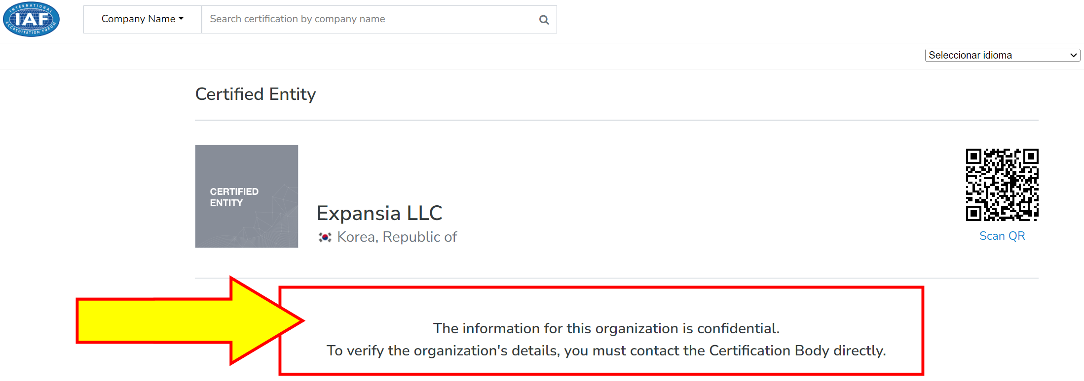
Task: Click the caret beside Company Name
Action: 181,19
